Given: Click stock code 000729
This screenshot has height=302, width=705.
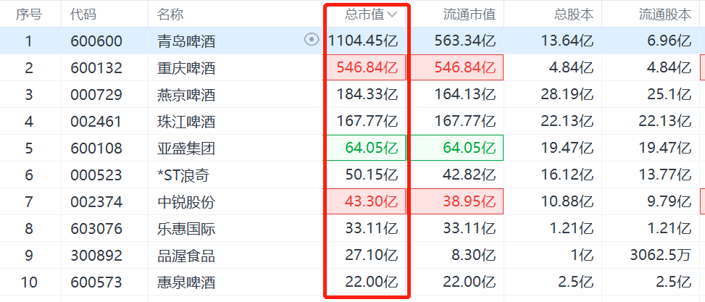Looking at the screenshot, I should coord(96,95).
